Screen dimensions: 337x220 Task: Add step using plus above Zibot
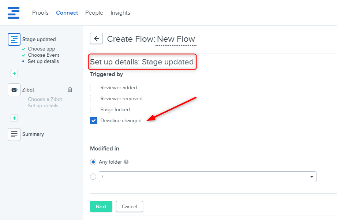14,74
